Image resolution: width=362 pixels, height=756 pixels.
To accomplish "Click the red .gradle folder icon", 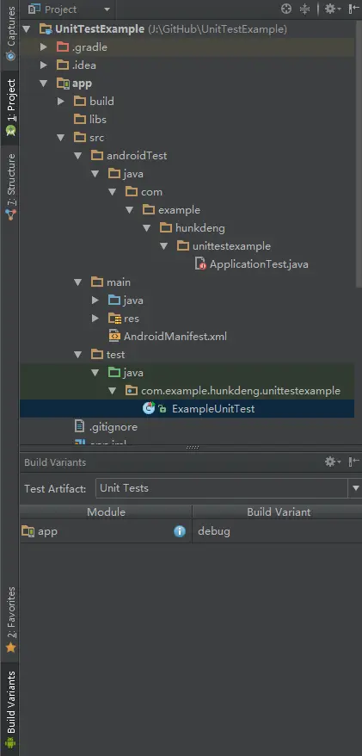I will coord(63,46).
